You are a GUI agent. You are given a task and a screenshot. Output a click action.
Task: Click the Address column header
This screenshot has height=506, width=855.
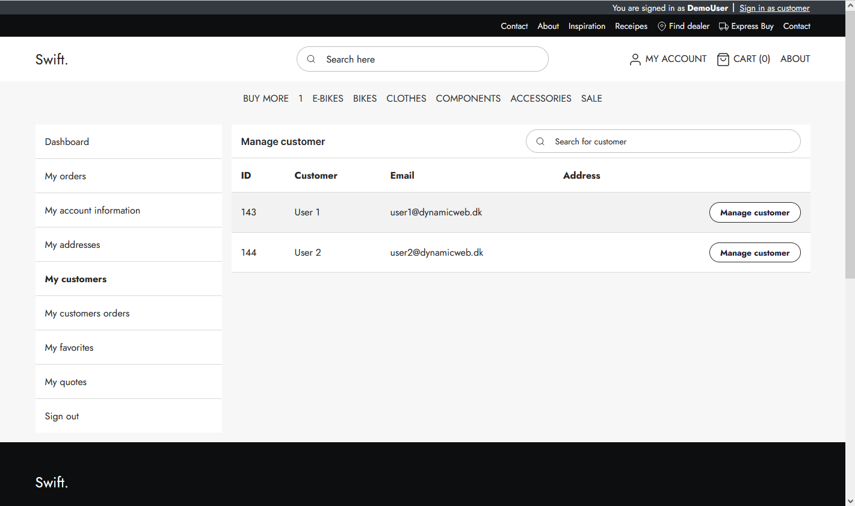[582, 176]
